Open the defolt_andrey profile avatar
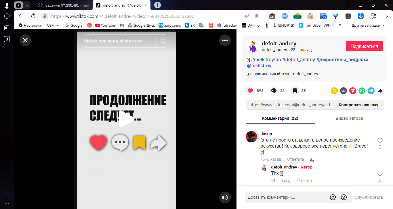393x209 pixels. coord(253,46)
